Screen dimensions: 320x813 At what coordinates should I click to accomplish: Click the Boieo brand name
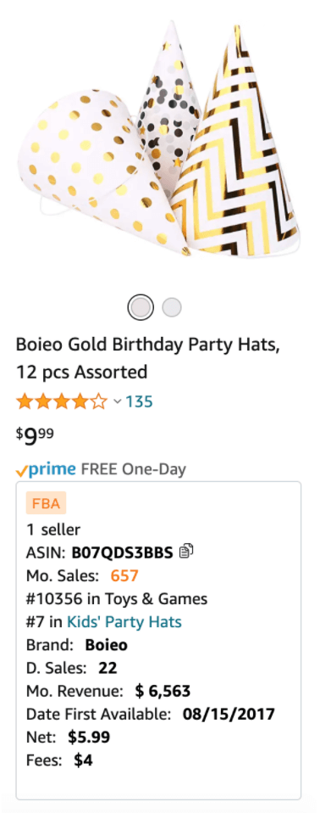[x=106, y=645]
